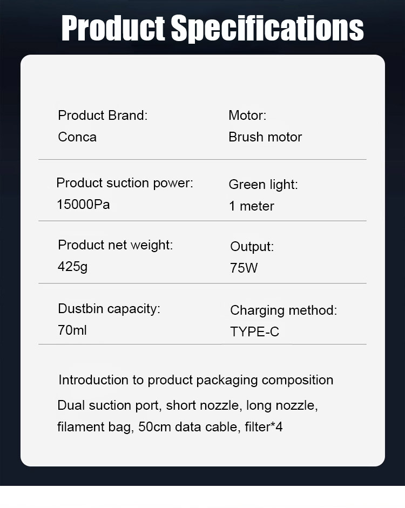Image resolution: width=405 pixels, height=508 pixels.
Task: Select the Dustbin capacity label
Action: [109, 309]
